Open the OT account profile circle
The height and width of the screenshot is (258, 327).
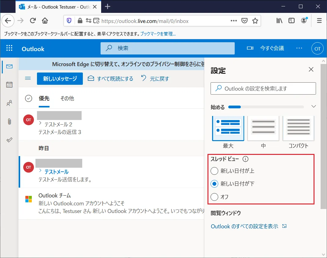coord(318,48)
